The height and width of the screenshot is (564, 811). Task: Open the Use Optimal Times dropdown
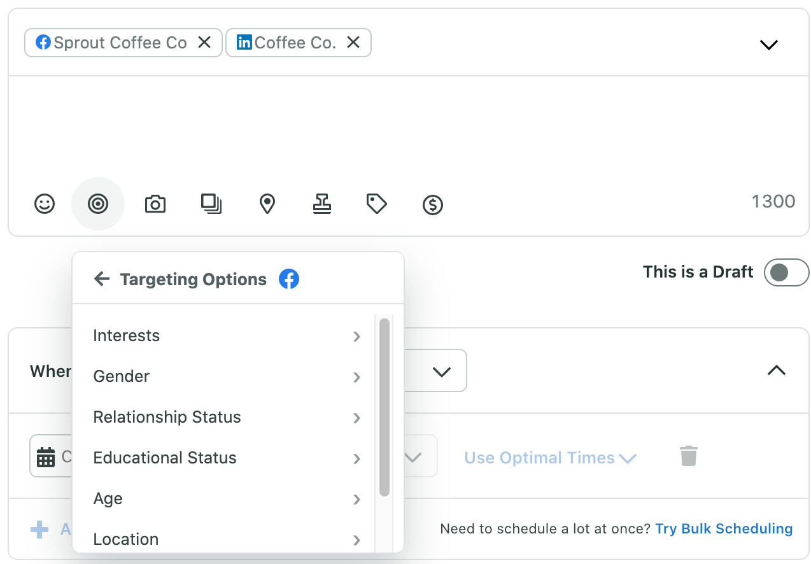pyautogui.click(x=551, y=458)
